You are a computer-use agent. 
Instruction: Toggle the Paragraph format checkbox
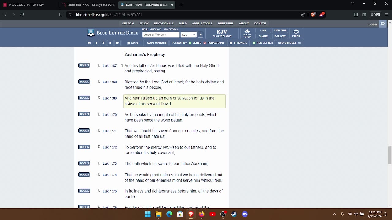205,43
